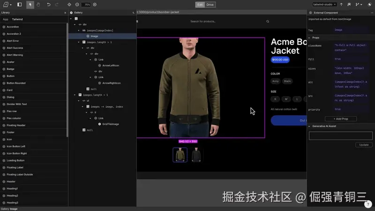
Task: Open the git branch dropdown
Action: (x=359, y=5)
